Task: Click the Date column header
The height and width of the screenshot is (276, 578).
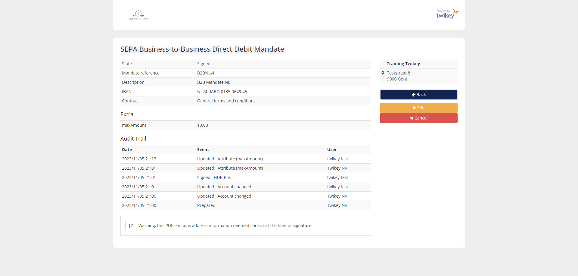Action: click(x=127, y=150)
